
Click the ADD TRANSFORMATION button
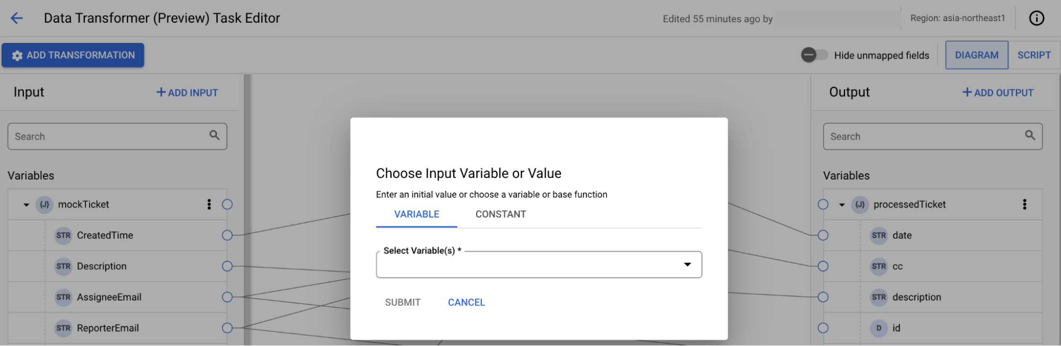coord(73,55)
